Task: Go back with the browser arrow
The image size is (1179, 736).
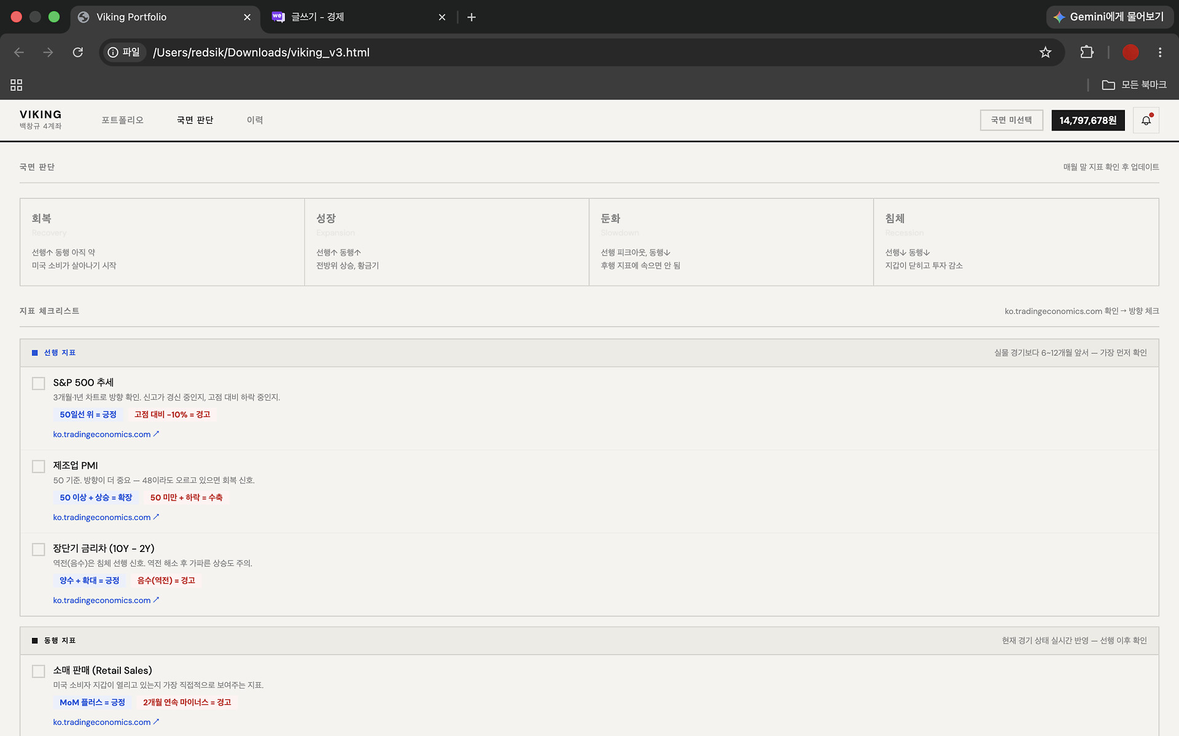Action: 19,52
